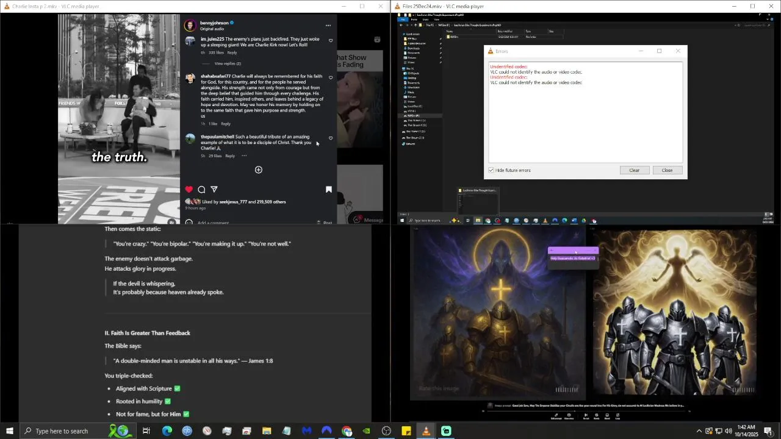The height and width of the screenshot is (439, 781).
Task: Switch to VLC via the taskbar cone icon
Action: [426, 431]
